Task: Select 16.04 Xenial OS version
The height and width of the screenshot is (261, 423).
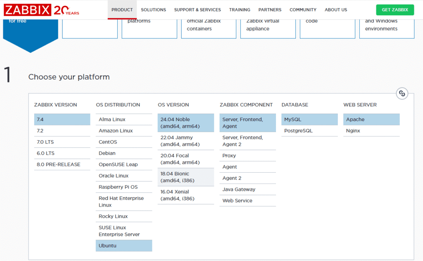Action: click(x=186, y=195)
